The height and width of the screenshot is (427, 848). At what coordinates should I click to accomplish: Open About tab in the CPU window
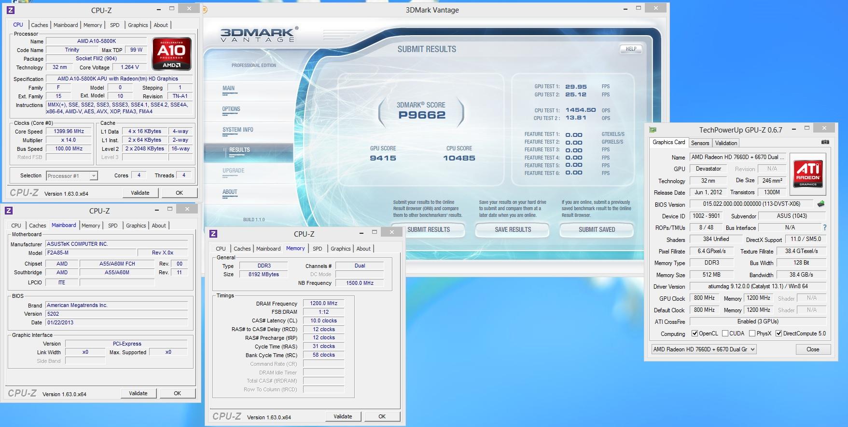(161, 25)
